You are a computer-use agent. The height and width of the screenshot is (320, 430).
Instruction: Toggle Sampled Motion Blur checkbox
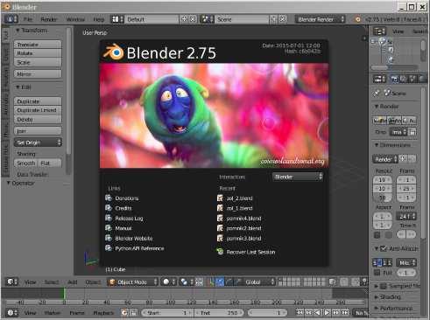tap(384, 286)
